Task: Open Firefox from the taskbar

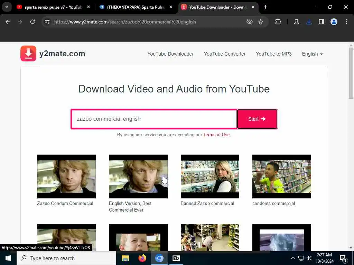Action: pyautogui.click(x=142, y=258)
